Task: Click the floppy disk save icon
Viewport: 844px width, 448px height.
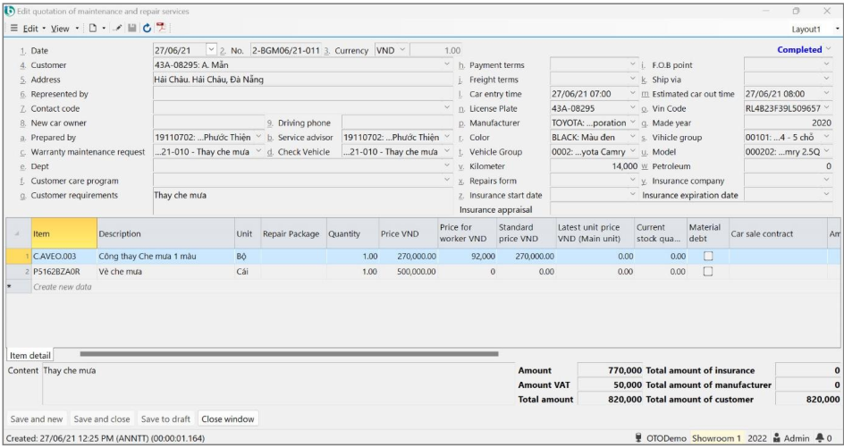Action: point(132,29)
